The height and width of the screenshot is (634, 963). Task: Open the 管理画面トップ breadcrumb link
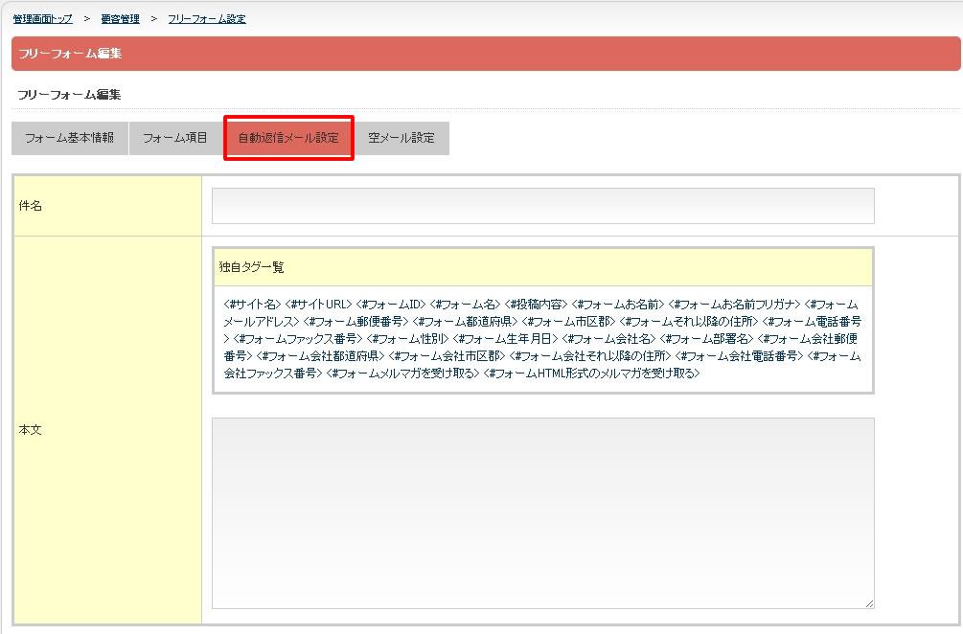(43, 19)
